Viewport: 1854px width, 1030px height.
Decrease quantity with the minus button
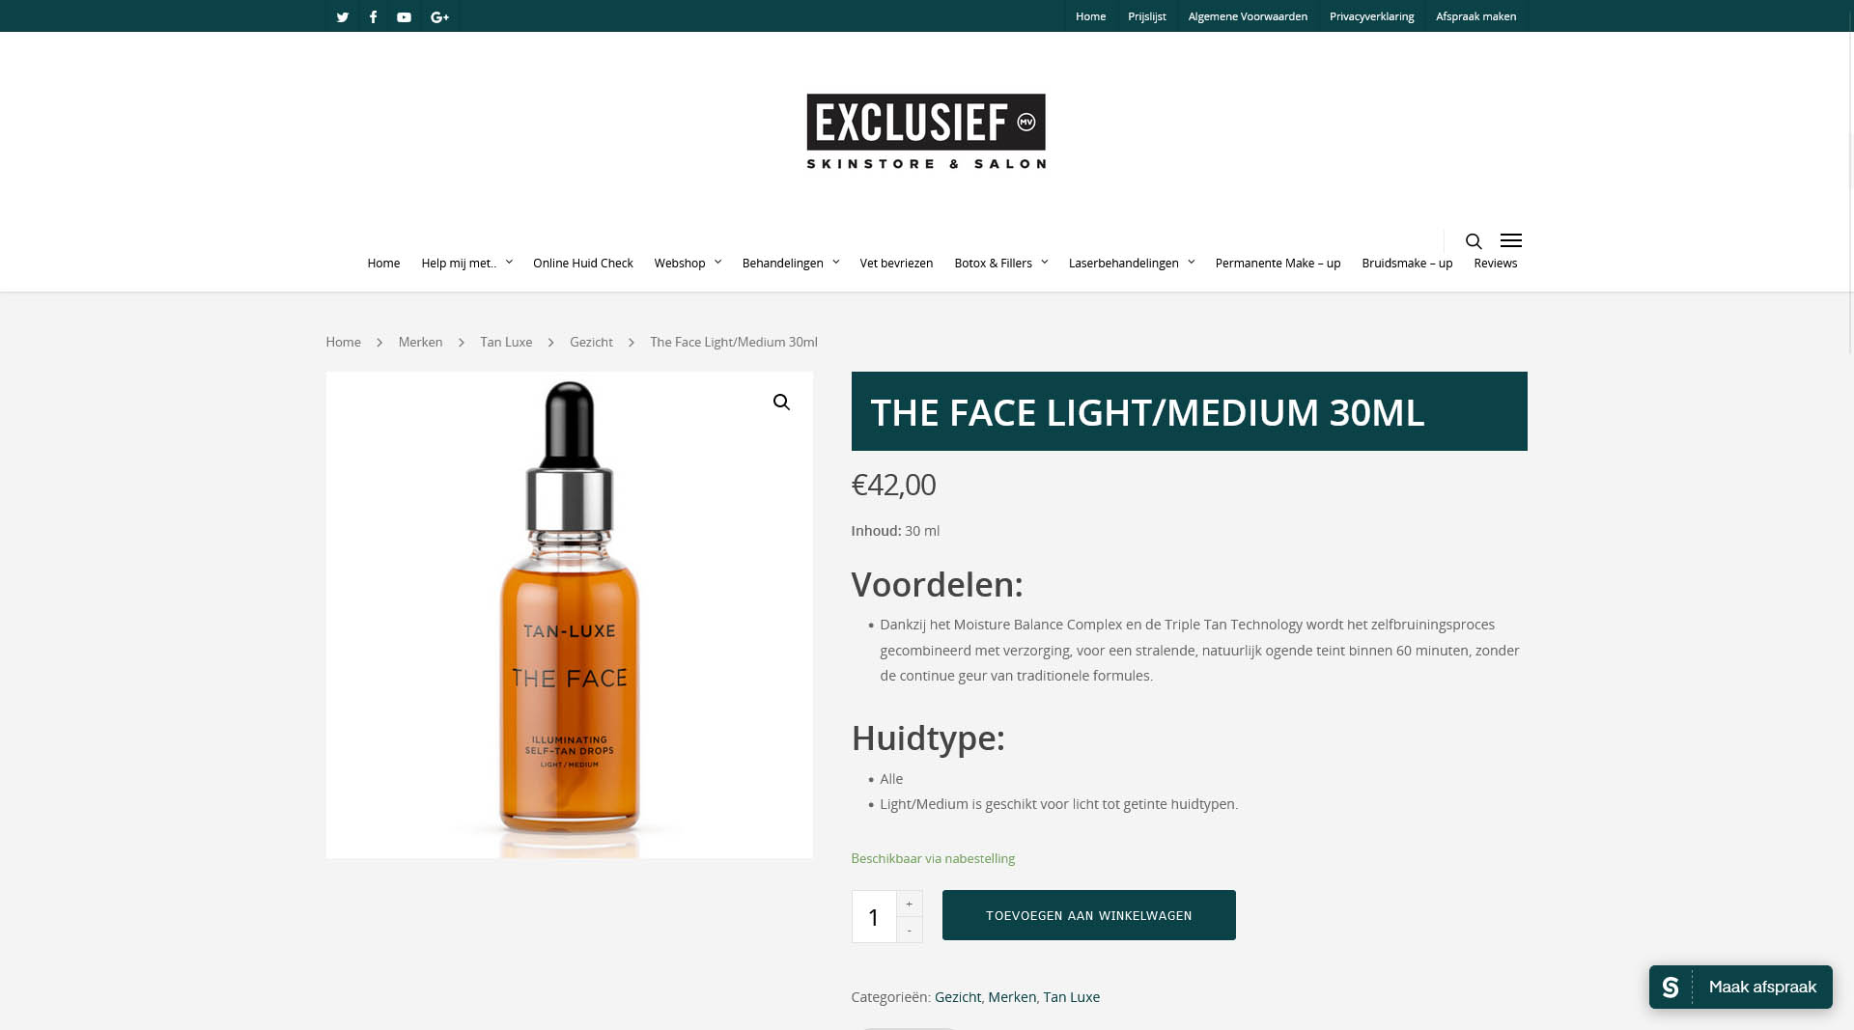[910, 930]
